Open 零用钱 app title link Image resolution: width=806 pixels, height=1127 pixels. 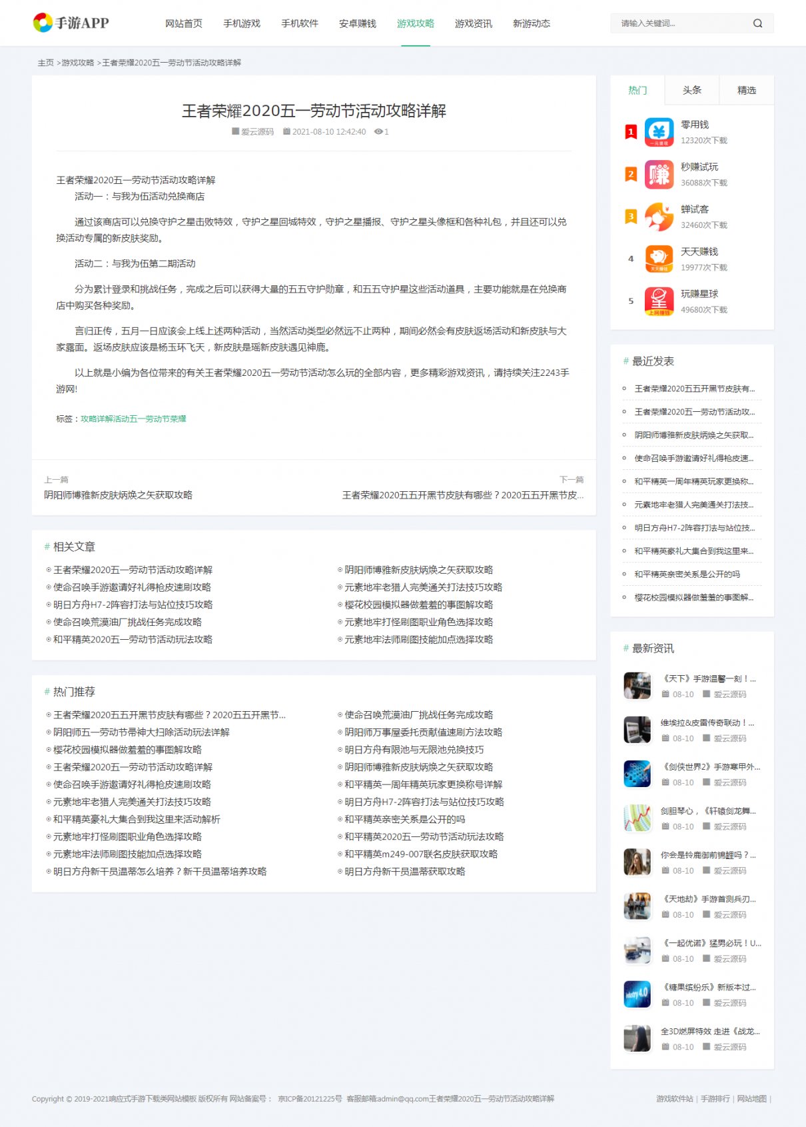695,125
